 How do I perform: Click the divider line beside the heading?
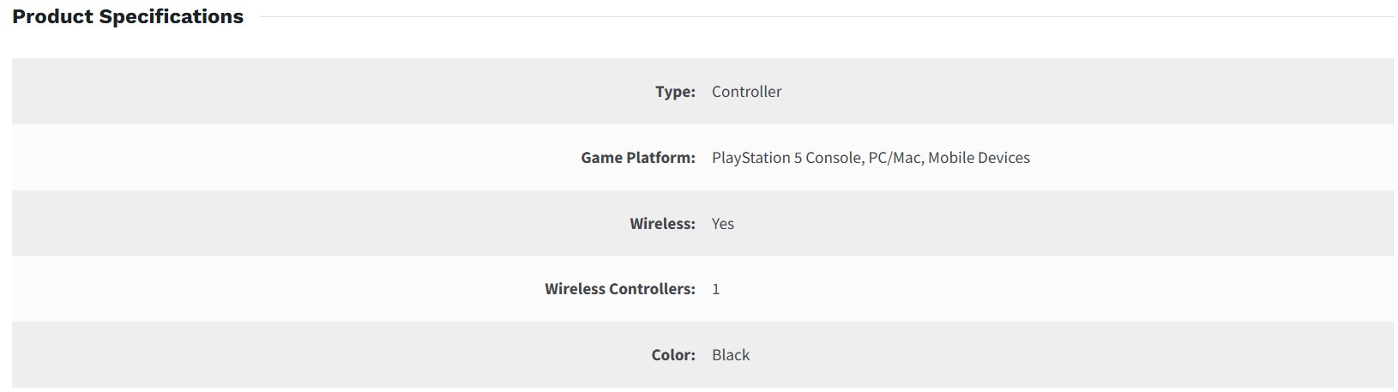click(823, 17)
